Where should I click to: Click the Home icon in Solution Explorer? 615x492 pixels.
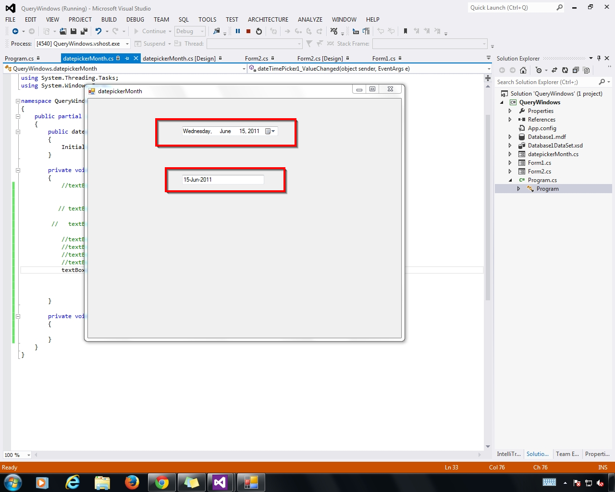[523, 70]
